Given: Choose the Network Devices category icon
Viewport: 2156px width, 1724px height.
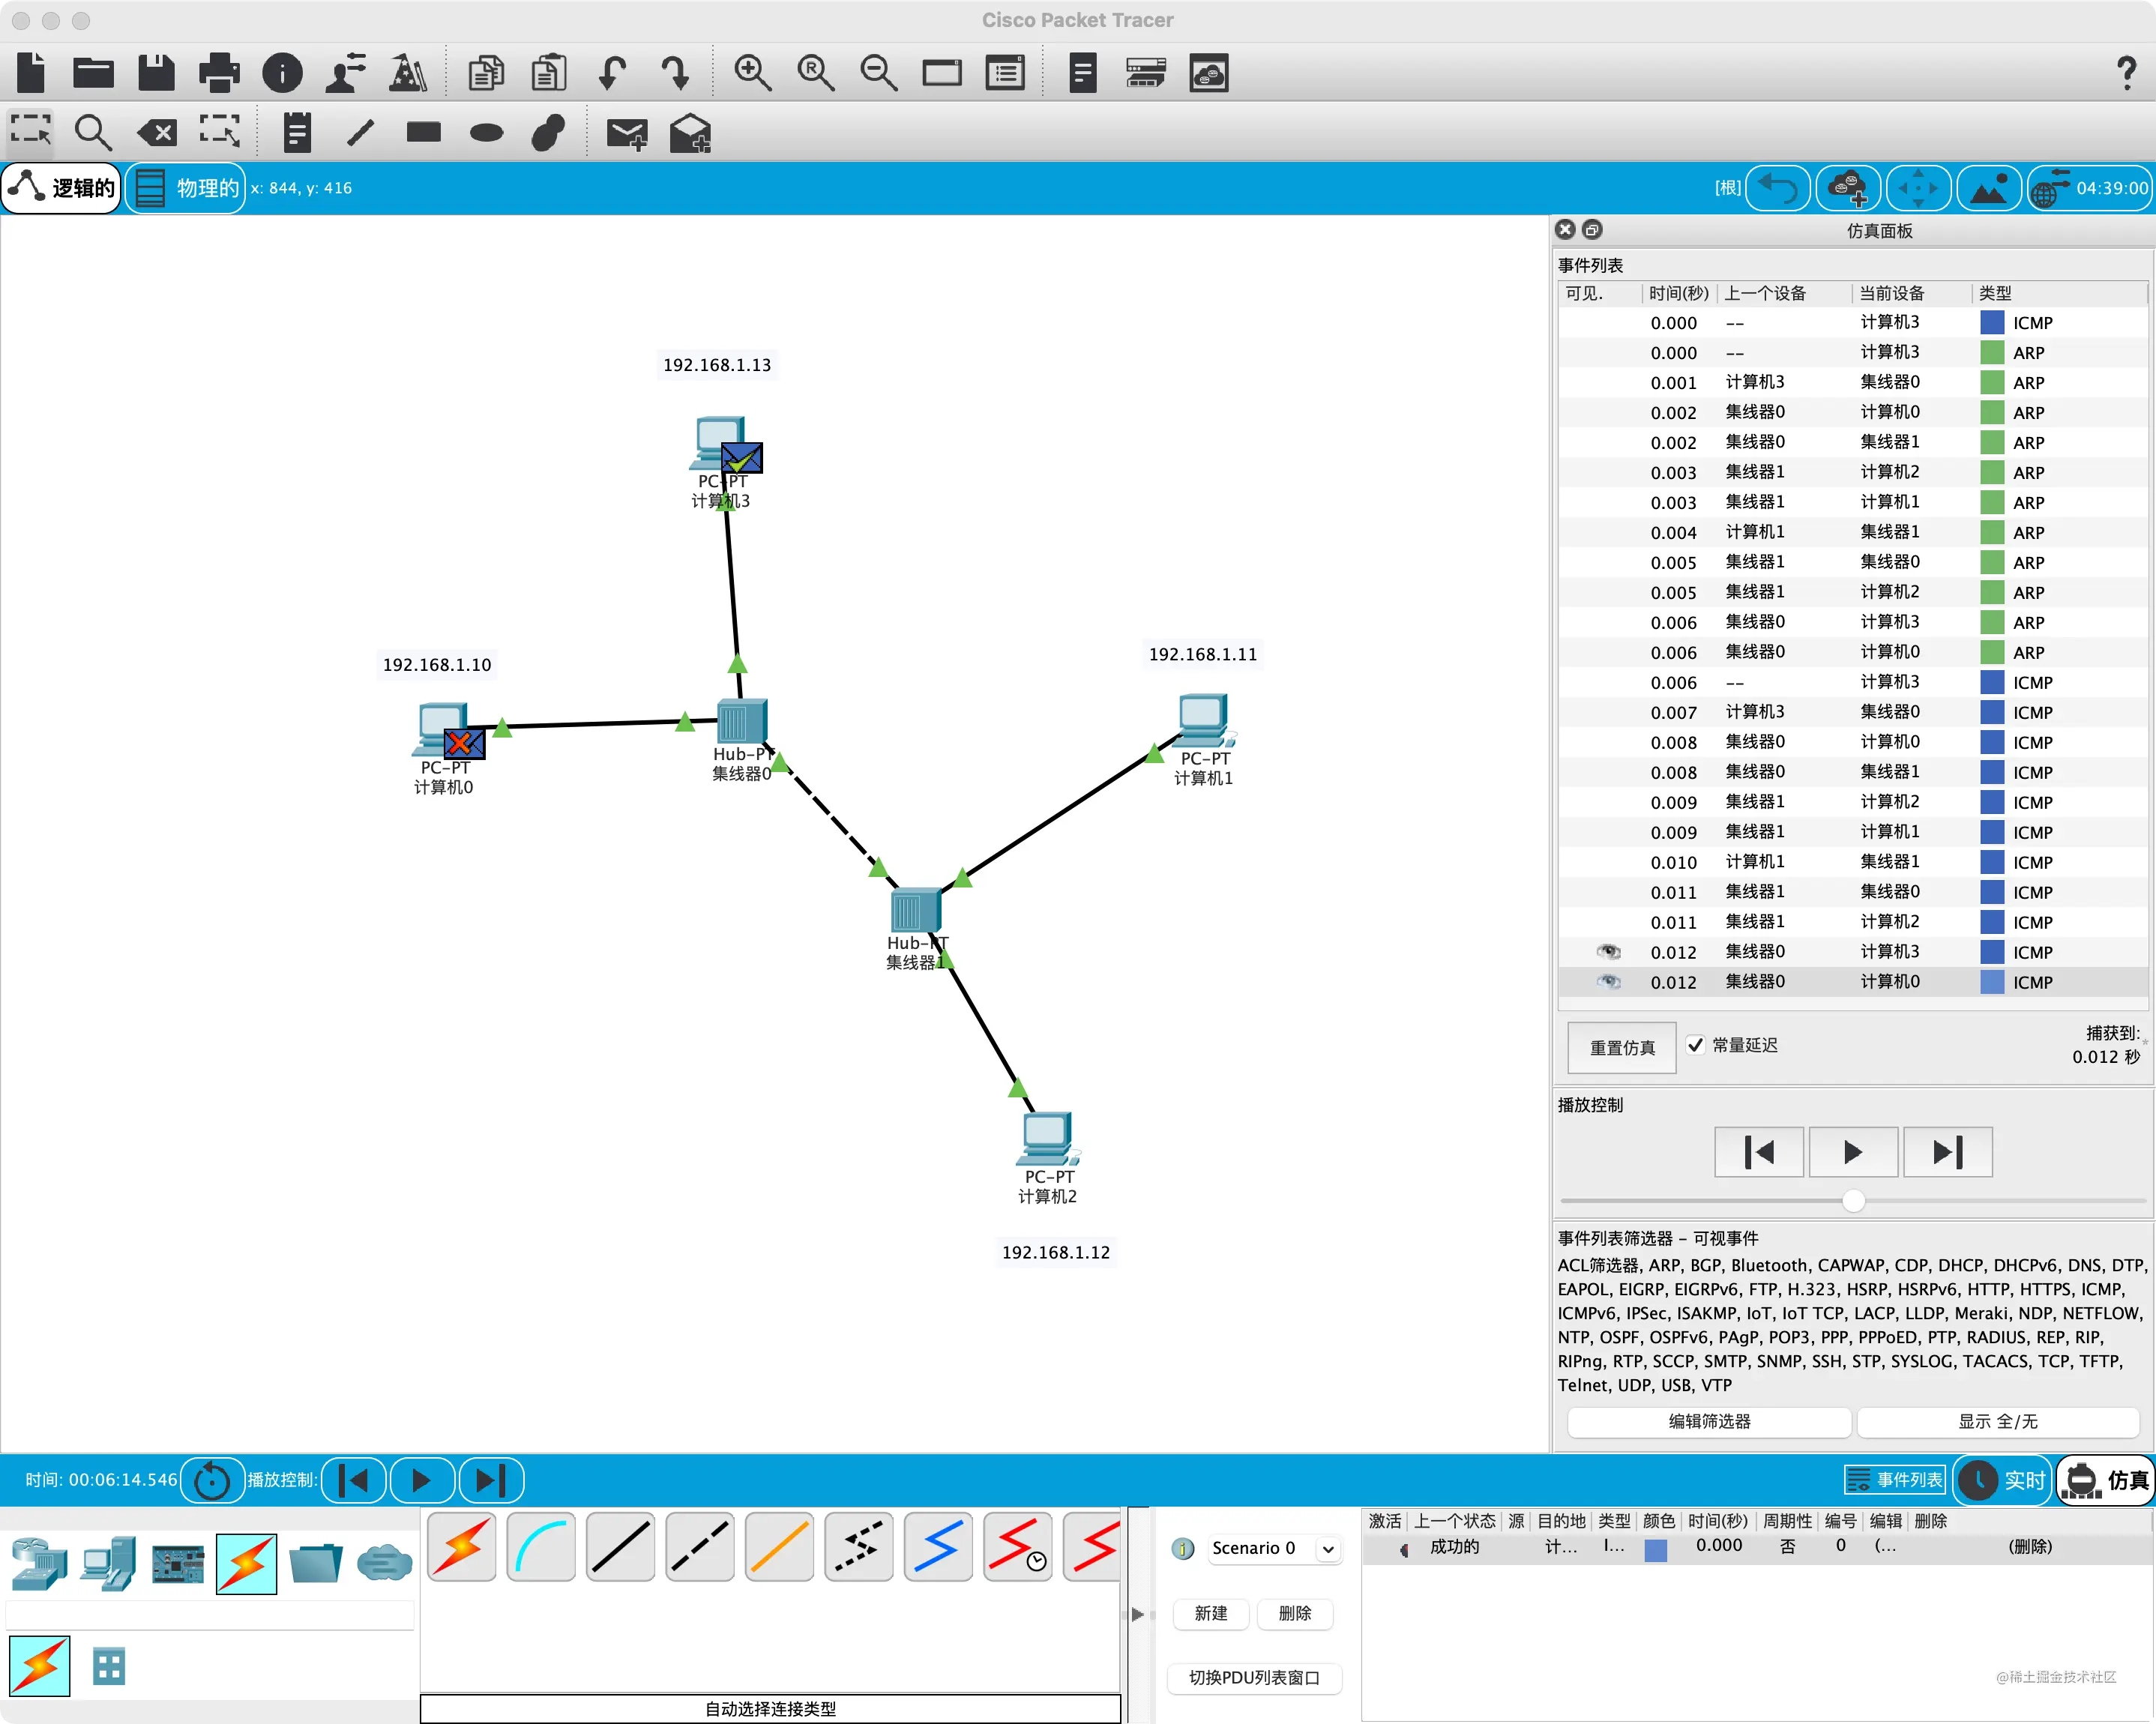Looking at the screenshot, I should (39, 1565).
